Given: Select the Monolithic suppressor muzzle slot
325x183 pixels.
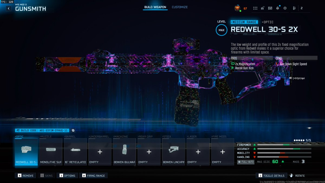Looking at the screenshot, I should tap(51, 152).
